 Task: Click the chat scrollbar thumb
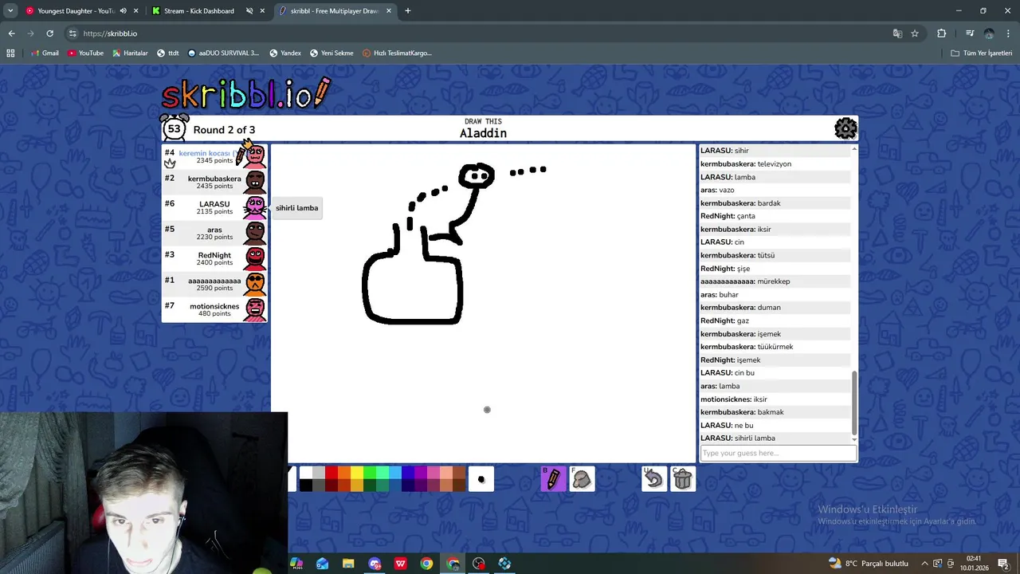coord(854,402)
